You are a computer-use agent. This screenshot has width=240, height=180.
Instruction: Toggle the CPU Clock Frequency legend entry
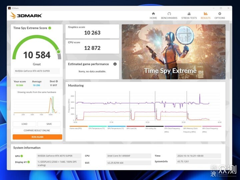pyautogui.click(x=173, y=129)
